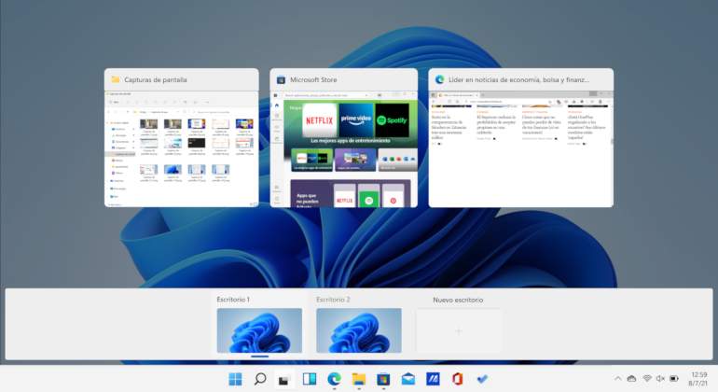Open File Explorer from the taskbar

[x=359, y=379]
